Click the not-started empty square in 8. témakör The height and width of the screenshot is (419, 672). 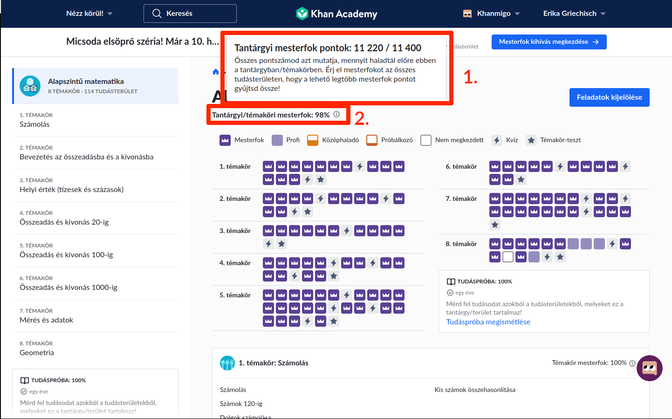point(508,257)
